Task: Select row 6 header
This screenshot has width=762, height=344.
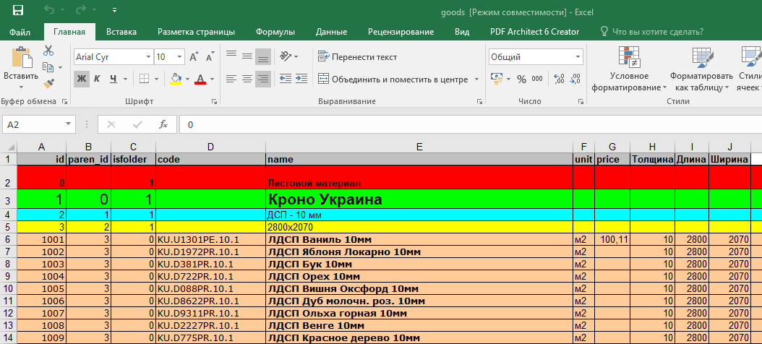Action: tap(8, 239)
